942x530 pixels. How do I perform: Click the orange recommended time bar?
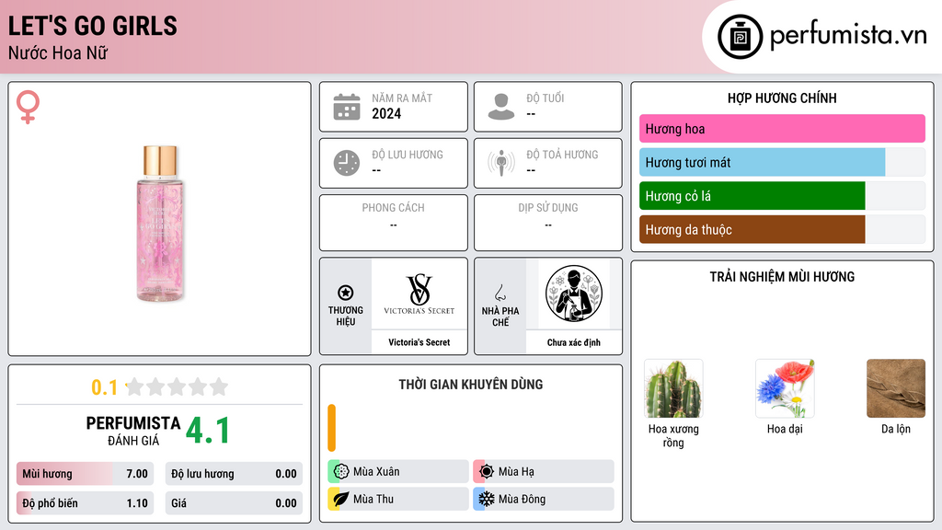tap(331, 428)
